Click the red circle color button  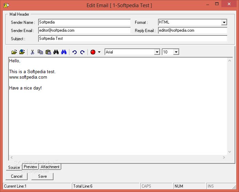tap(93, 52)
